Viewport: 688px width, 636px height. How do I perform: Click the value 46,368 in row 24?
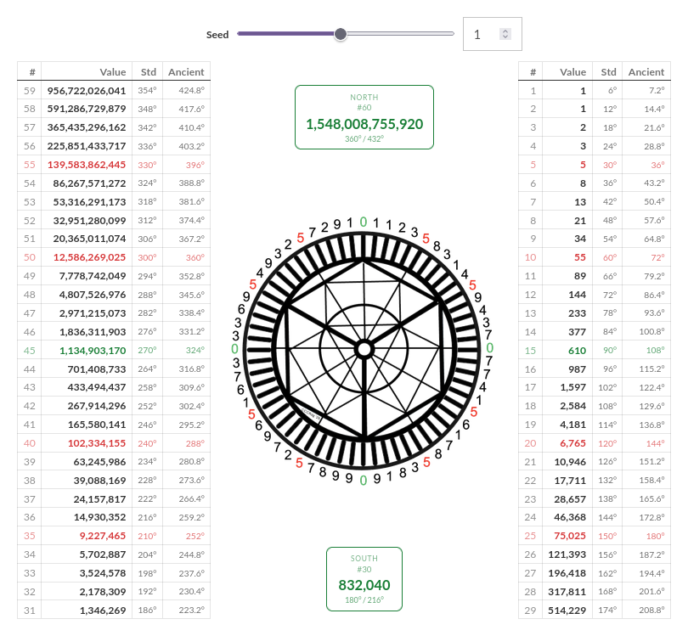pos(571,518)
